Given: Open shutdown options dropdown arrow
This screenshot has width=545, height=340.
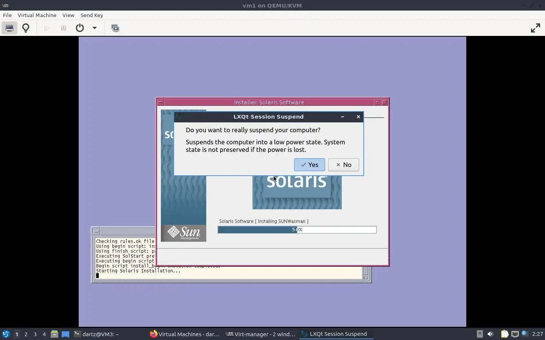Looking at the screenshot, I should point(95,28).
